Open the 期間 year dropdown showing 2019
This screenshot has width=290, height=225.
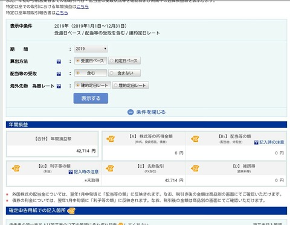[x=91, y=49]
